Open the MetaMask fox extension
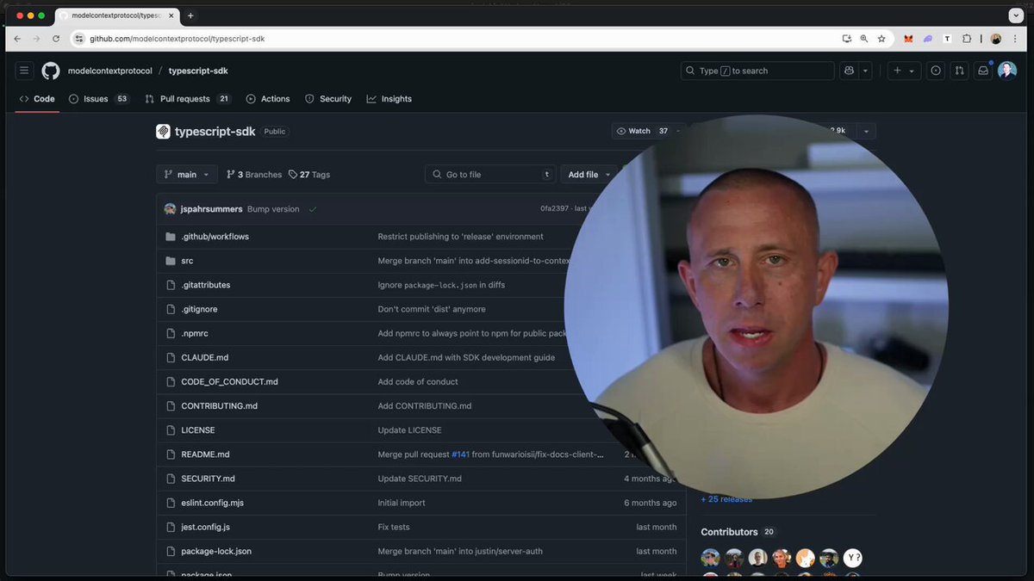This screenshot has width=1034, height=581. (908, 39)
